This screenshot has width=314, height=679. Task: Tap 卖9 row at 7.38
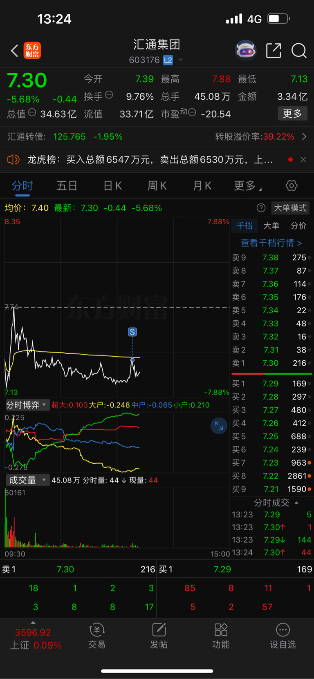click(271, 257)
